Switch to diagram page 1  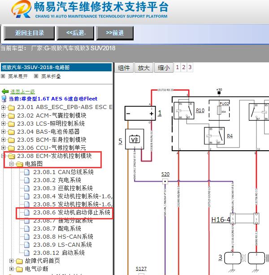click(x=178, y=67)
